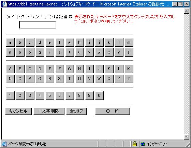Click the number 2 key
Image resolution: width=191 pixels, height=148 pixels.
(x=20, y=95)
